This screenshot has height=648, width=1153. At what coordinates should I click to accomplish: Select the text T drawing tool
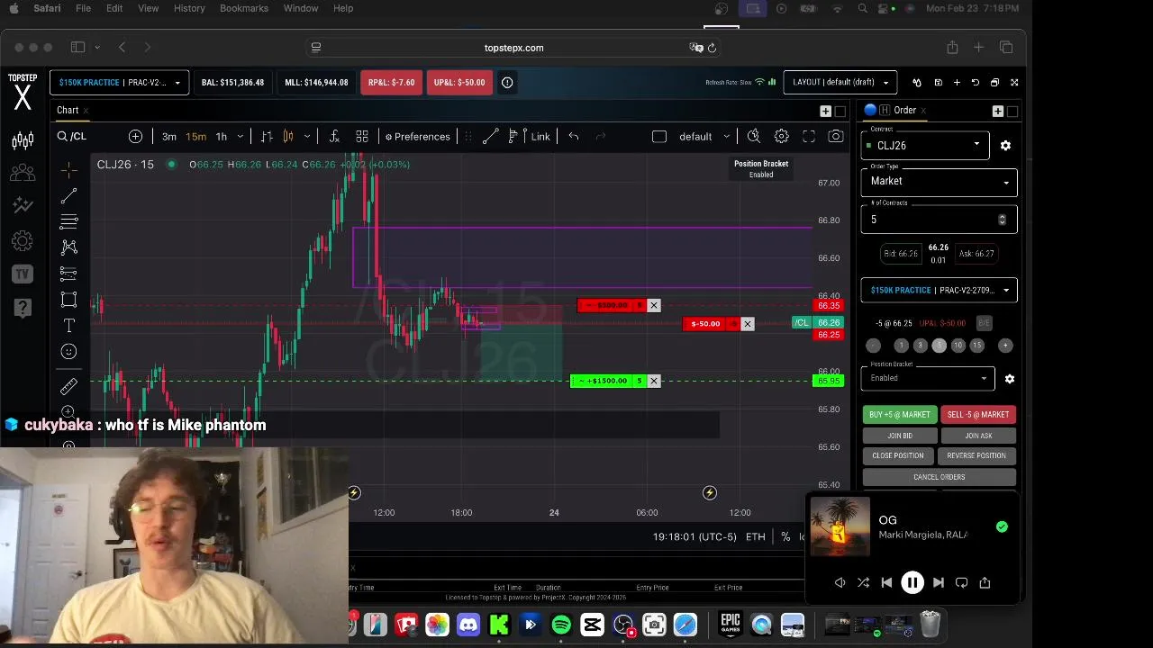(x=68, y=326)
